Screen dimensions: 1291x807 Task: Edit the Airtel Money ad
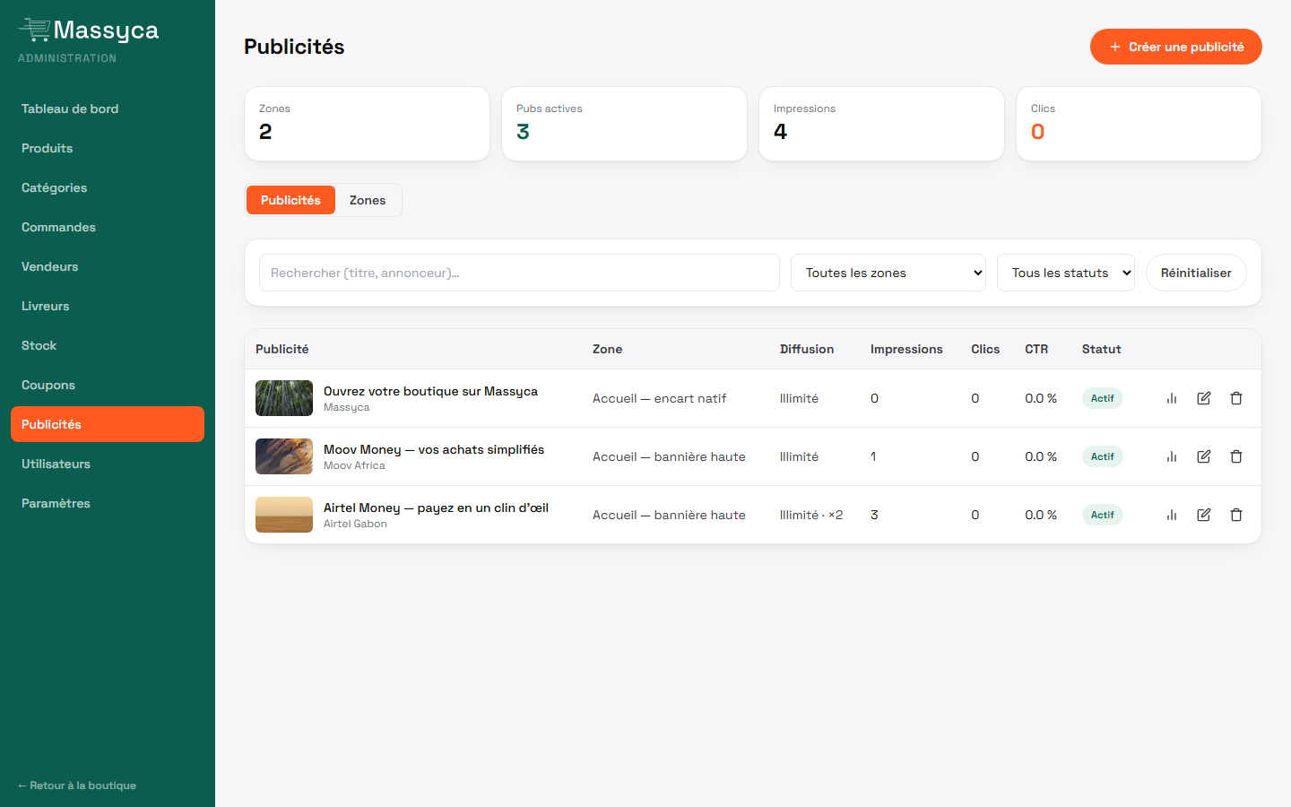pos(1204,515)
